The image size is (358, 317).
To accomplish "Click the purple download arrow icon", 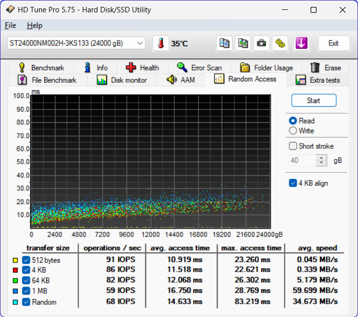I will pos(301,43).
